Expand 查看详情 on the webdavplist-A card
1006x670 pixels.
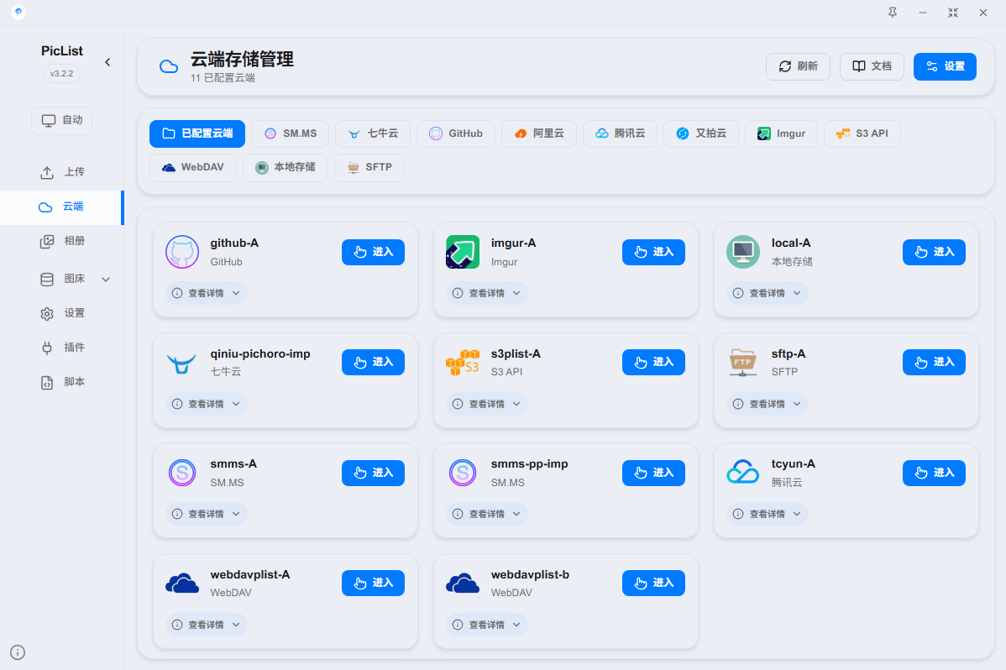click(x=207, y=625)
